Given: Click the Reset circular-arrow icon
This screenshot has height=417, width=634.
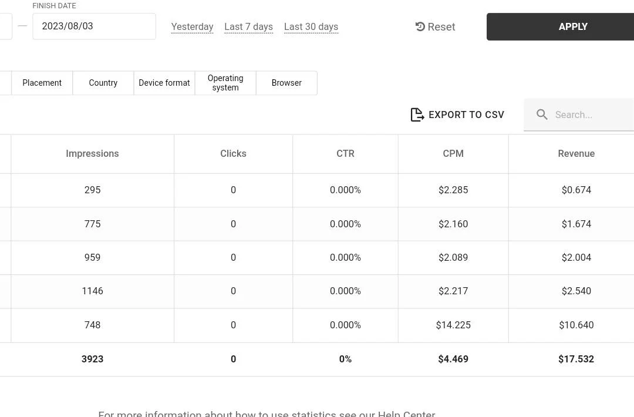Looking at the screenshot, I should (x=420, y=26).
